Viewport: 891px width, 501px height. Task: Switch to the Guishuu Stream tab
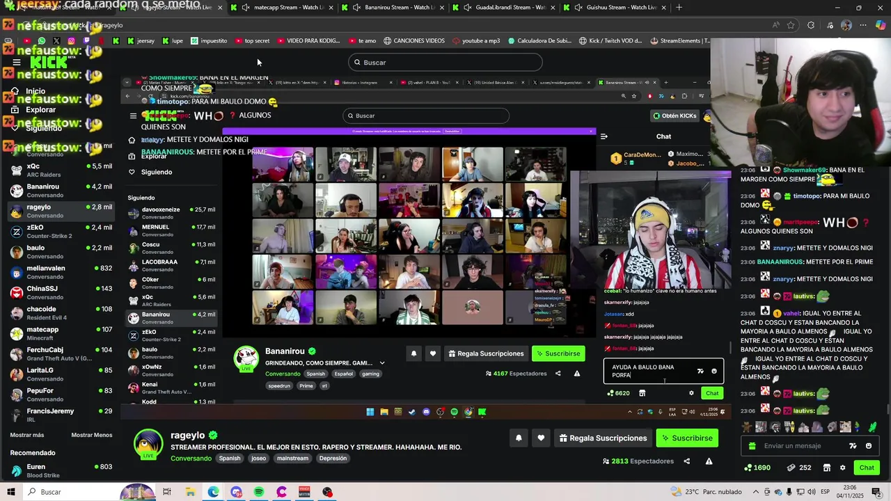[617, 8]
